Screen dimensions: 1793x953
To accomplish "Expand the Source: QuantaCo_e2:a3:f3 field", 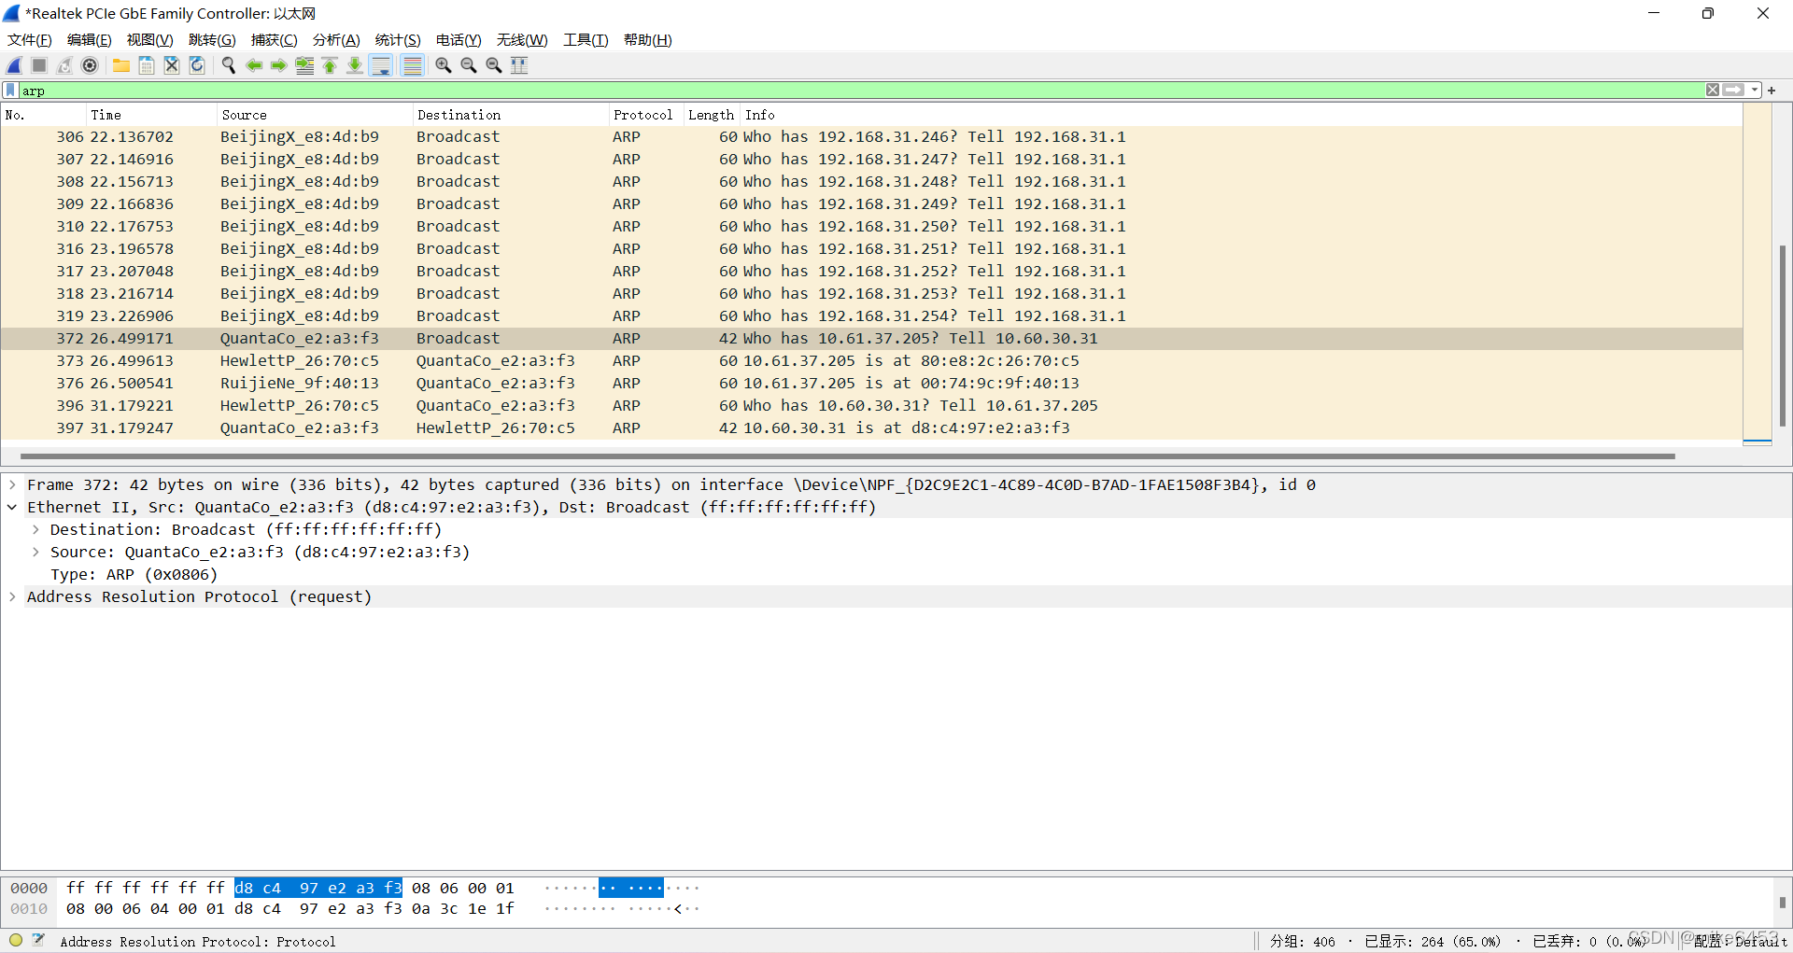I will point(35,553).
